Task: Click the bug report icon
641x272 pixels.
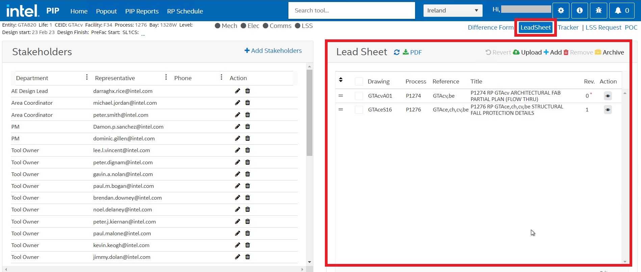Action: point(598,10)
